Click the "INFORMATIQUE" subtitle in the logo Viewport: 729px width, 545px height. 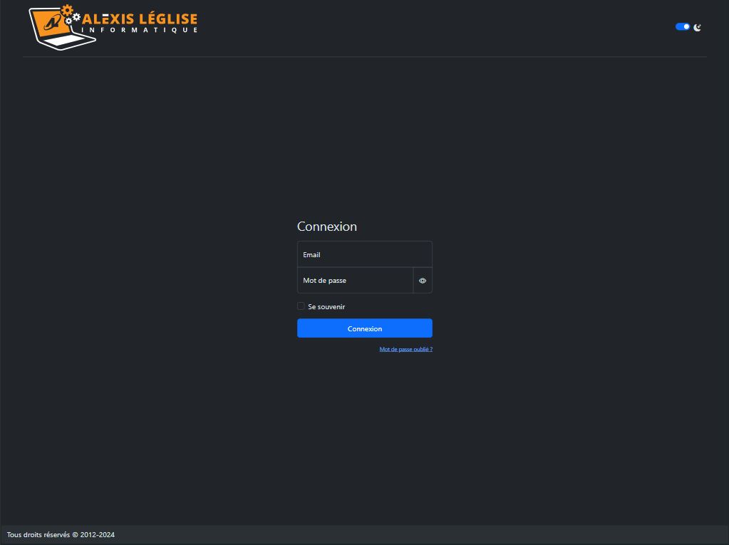click(140, 30)
